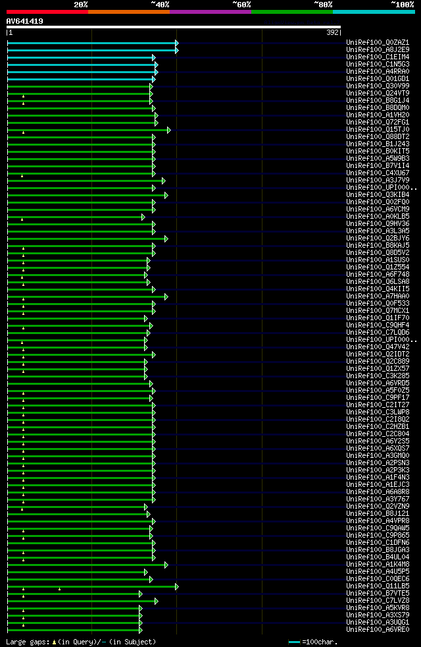Open hit UniRef100_C1EIM4
Viewport: 421px width, 647px height.
click(x=378, y=57)
